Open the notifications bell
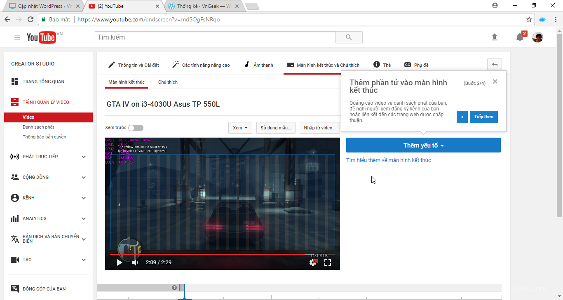This screenshot has height=300, width=563. [x=520, y=37]
